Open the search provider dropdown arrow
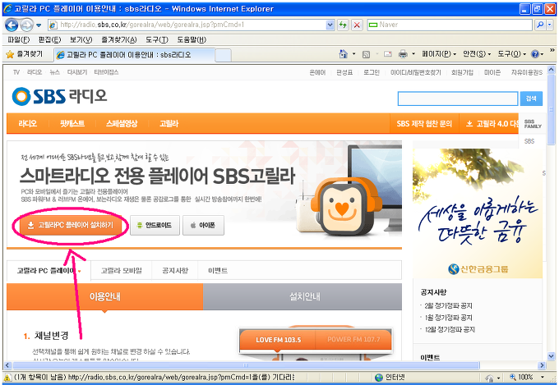This screenshot has width=559, height=385. tap(550, 25)
